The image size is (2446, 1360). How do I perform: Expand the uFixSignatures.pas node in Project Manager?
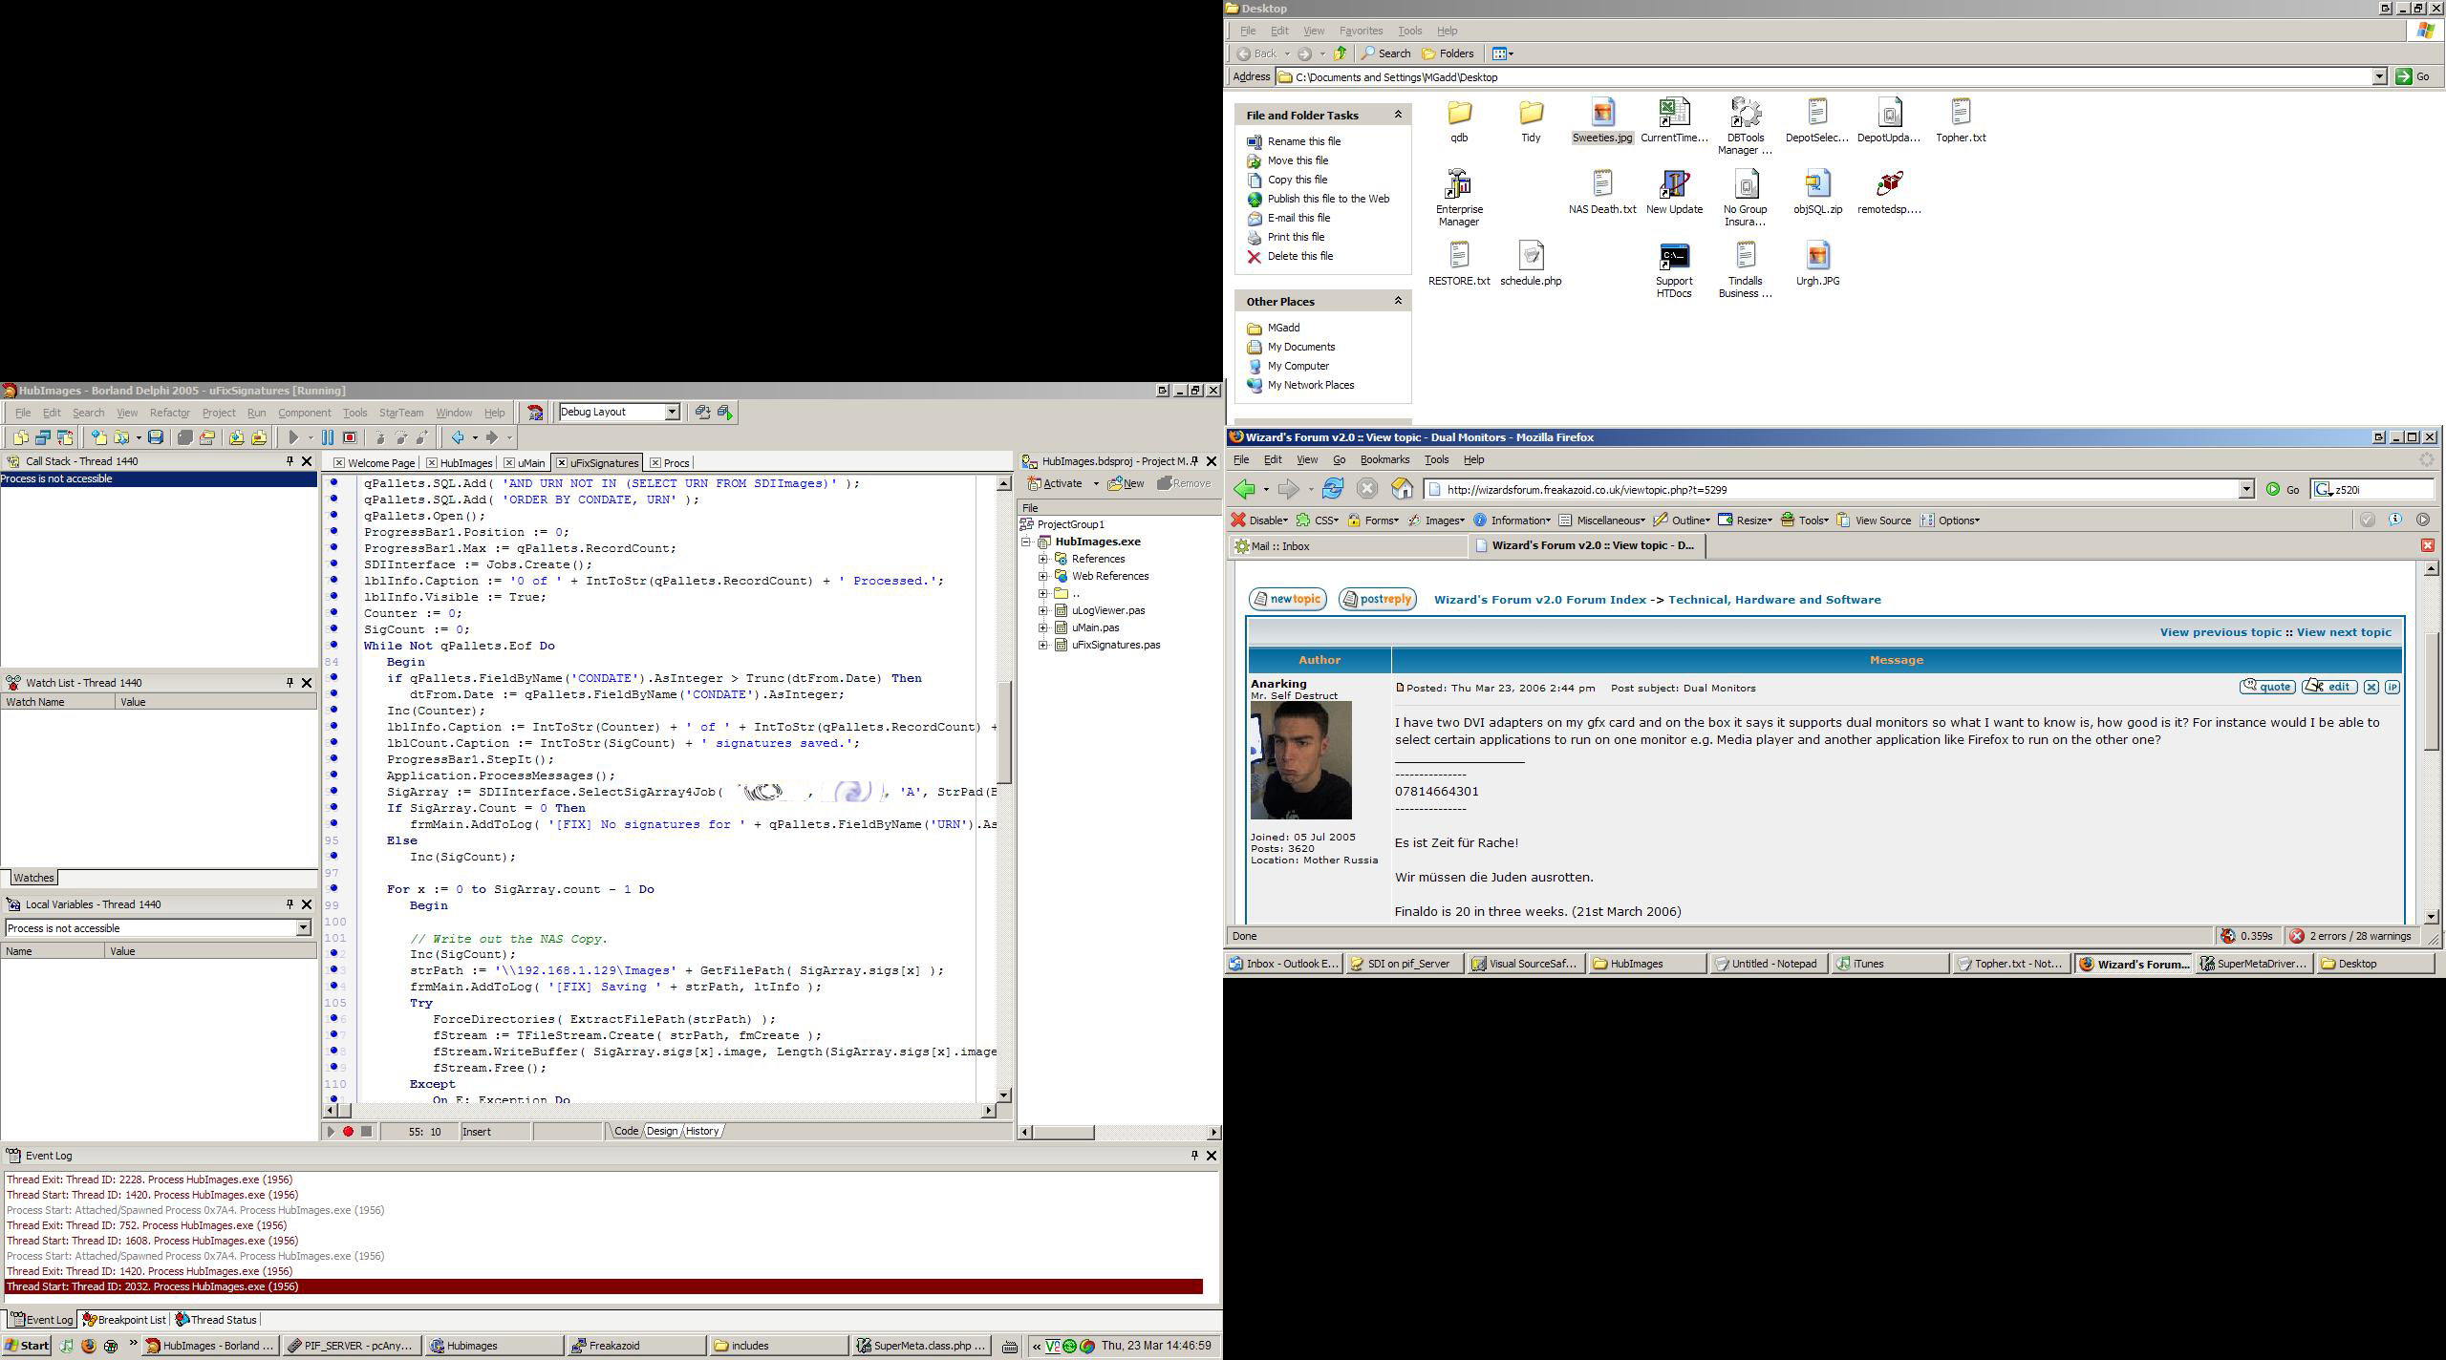[x=1043, y=645]
